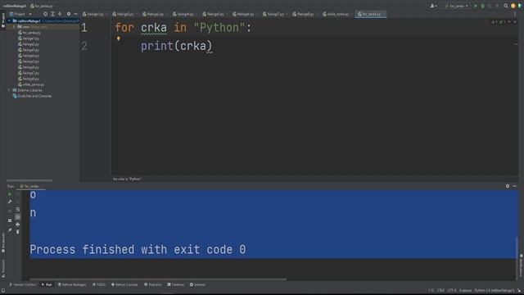Image resolution: width=524 pixels, height=295 pixels.
Task: Open Problems tool window
Action: click(x=153, y=284)
